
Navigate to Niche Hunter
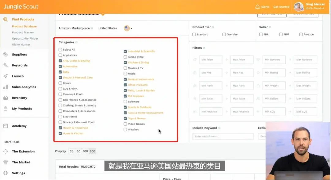21,44
